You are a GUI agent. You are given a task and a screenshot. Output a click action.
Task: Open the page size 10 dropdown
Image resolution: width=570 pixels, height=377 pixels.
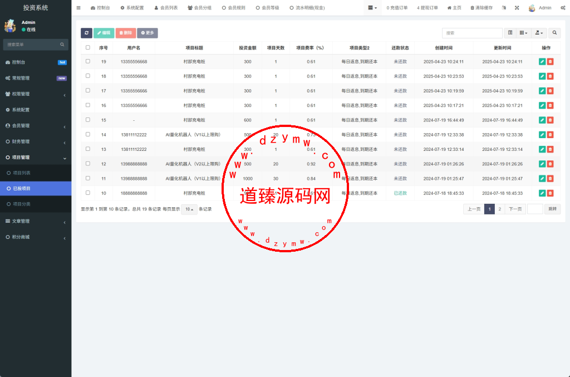point(189,209)
